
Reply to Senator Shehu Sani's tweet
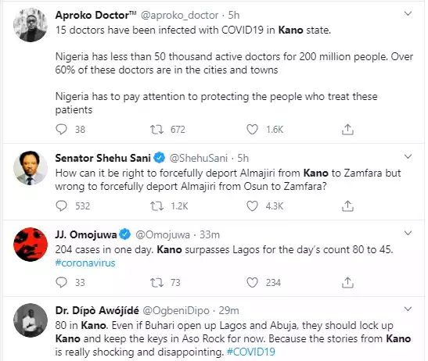click(61, 206)
